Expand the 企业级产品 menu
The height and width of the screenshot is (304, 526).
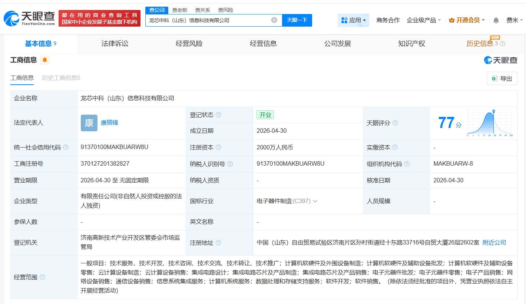424,20
